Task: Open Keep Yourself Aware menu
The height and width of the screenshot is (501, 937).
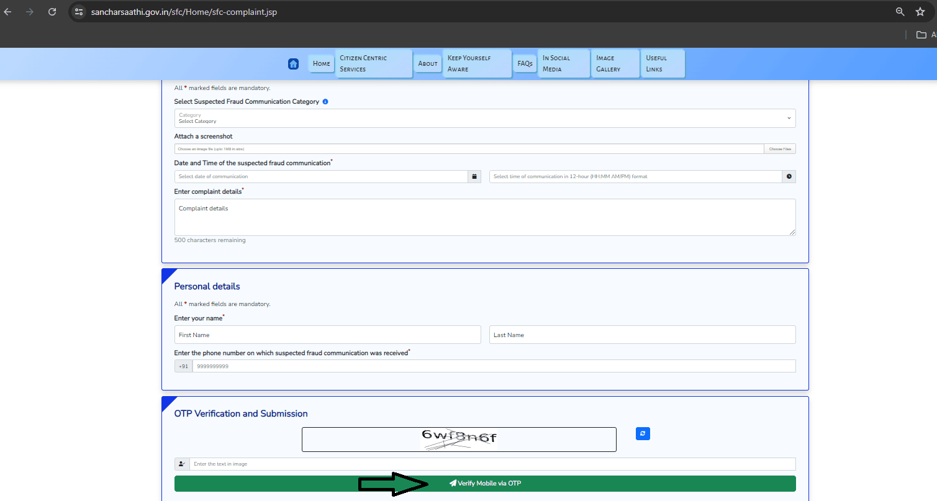Action: (477, 64)
